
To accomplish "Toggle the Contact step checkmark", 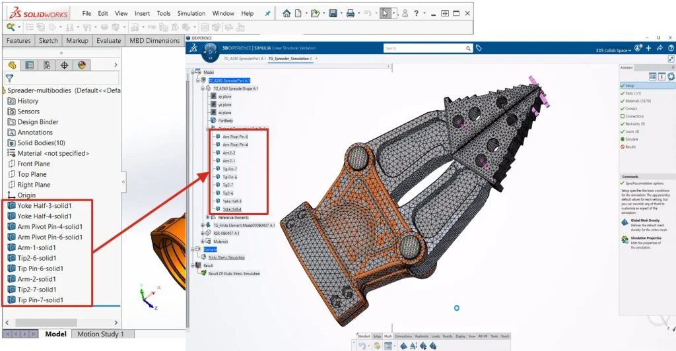I will pos(623,108).
